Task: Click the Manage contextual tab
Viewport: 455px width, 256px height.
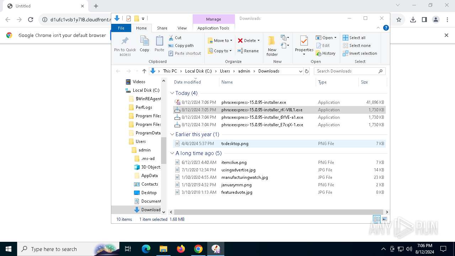Action: (x=213, y=19)
